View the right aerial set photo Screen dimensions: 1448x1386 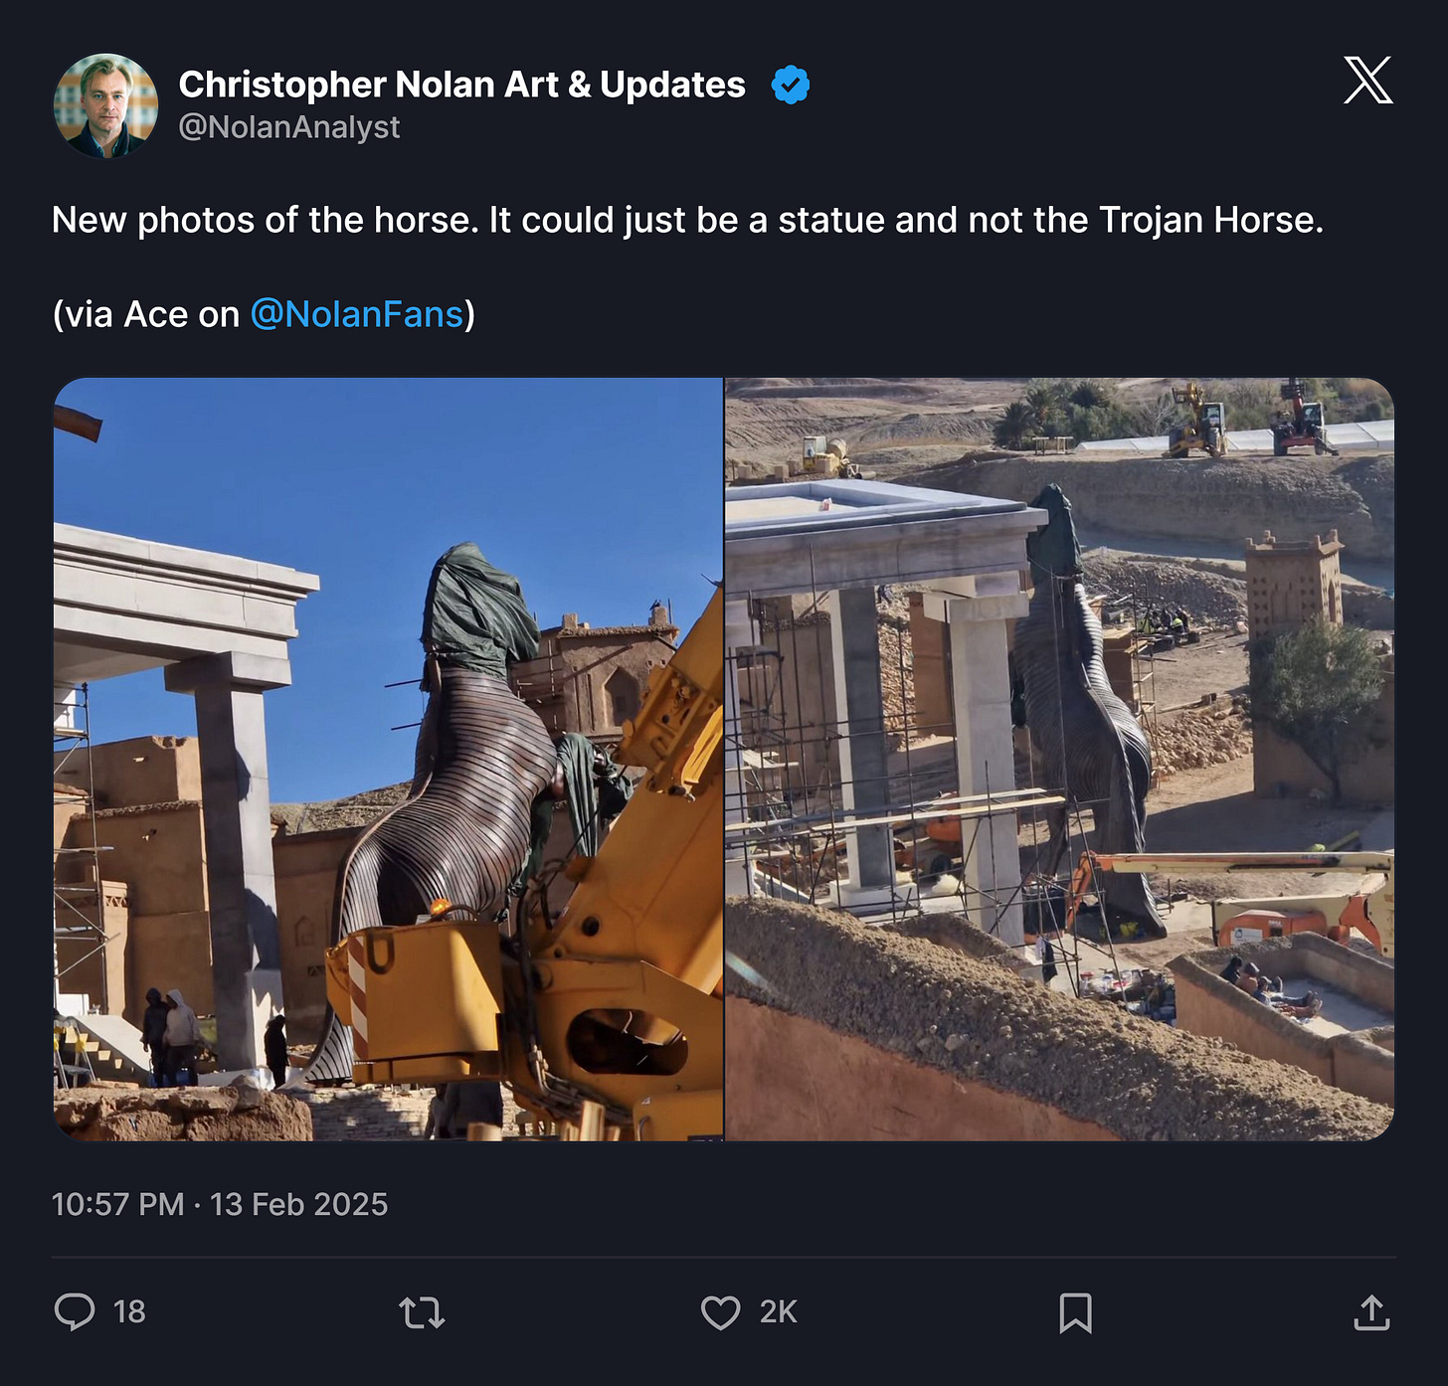pos(1060,759)
